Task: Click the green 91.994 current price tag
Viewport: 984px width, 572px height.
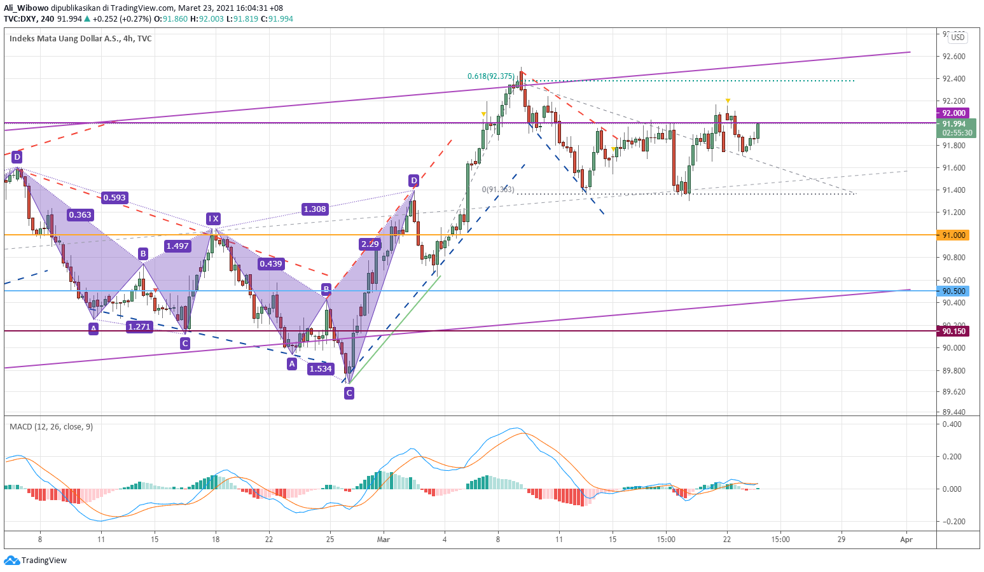Action: (x=956, y=124)
